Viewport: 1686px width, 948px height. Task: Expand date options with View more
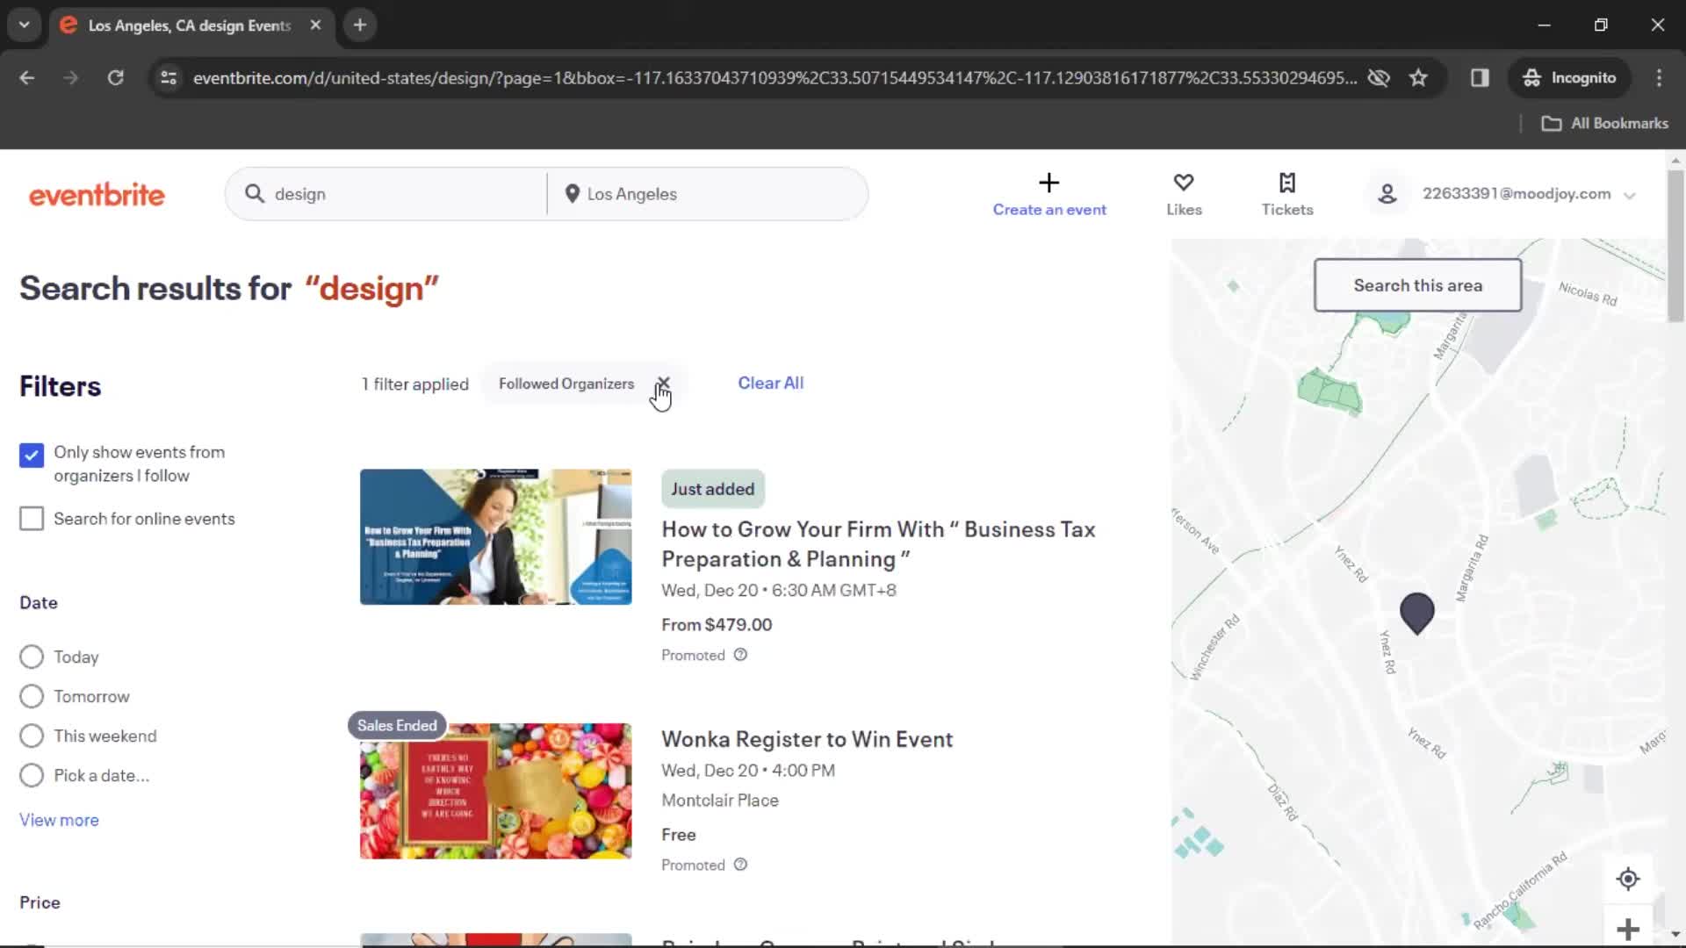[x=59, y=820]
